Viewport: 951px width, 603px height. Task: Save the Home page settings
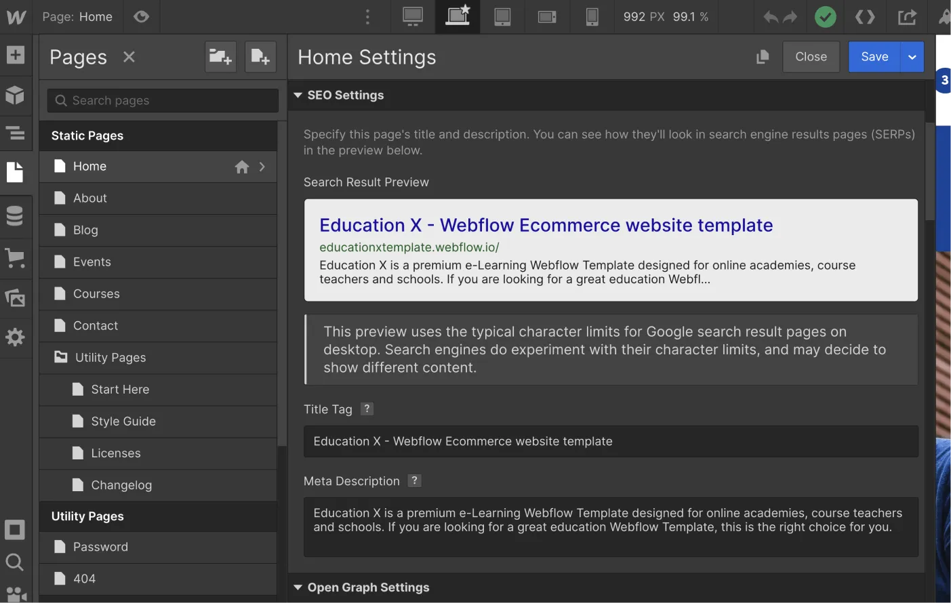(x=874, y=56)
